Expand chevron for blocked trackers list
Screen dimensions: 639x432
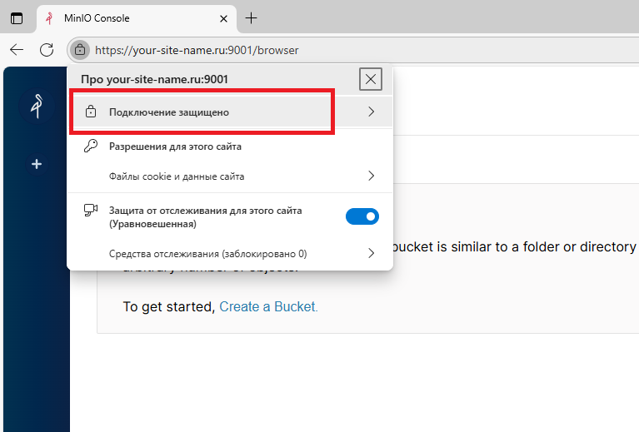[371, 253]
